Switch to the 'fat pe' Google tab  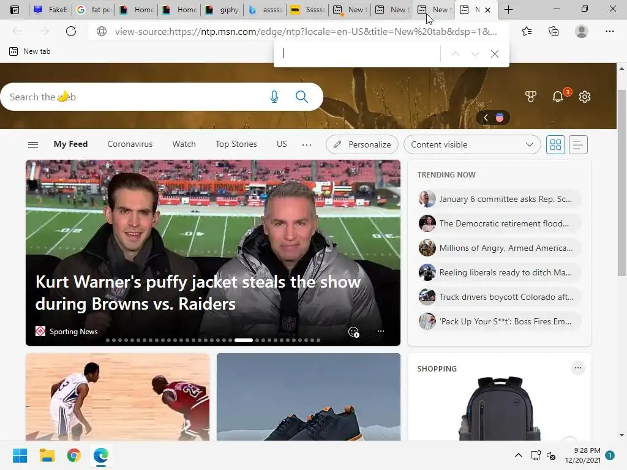[94, 10]
